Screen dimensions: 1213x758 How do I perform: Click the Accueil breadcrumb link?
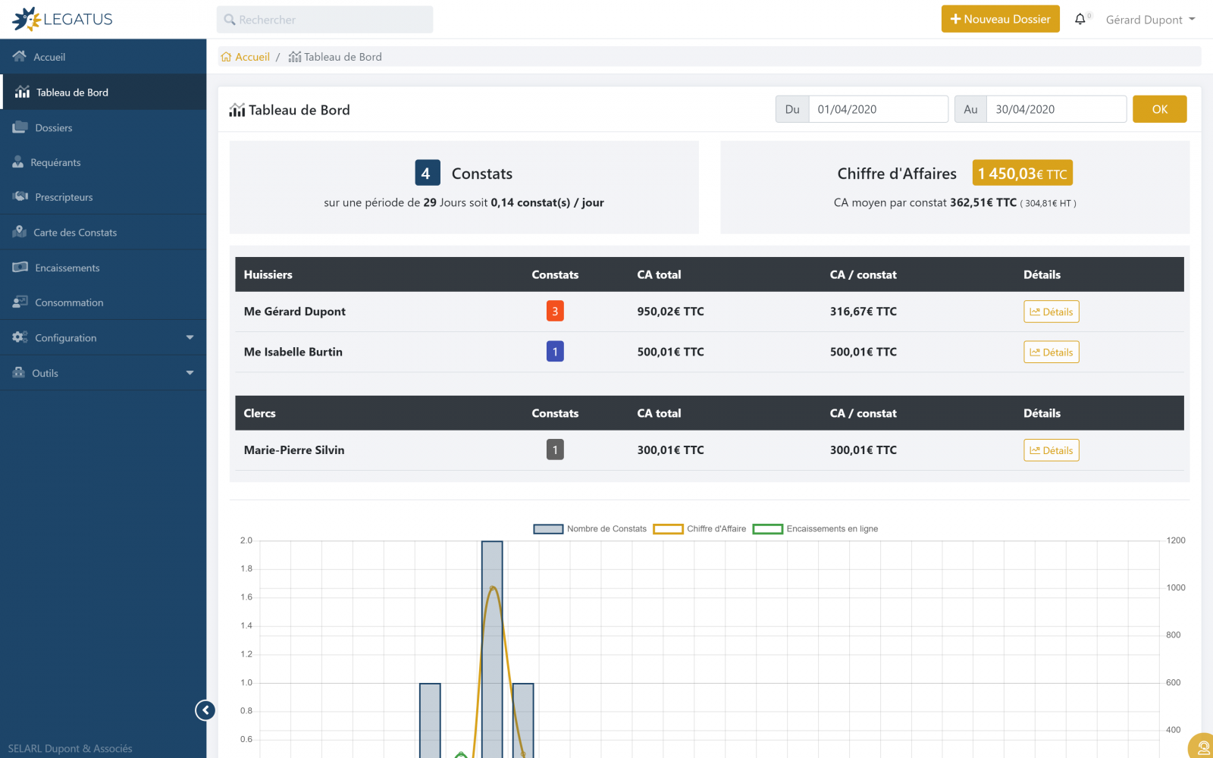coord(252,57)
